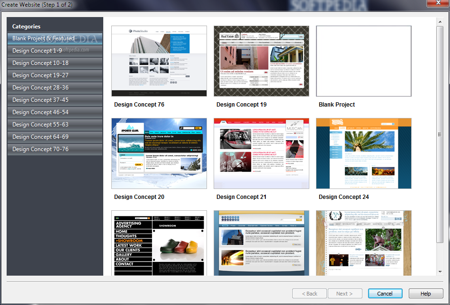The height and width of the screenshot is (305, 450).
Task: Open Design Concept 1-9 category
Action: [x=55, y=51]
